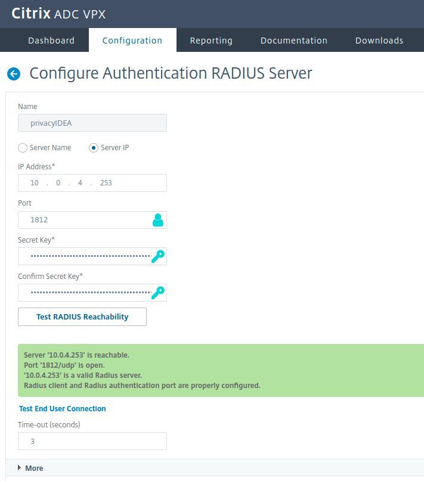
Task: Open the Reporting tab
Action: coord(211,40)
